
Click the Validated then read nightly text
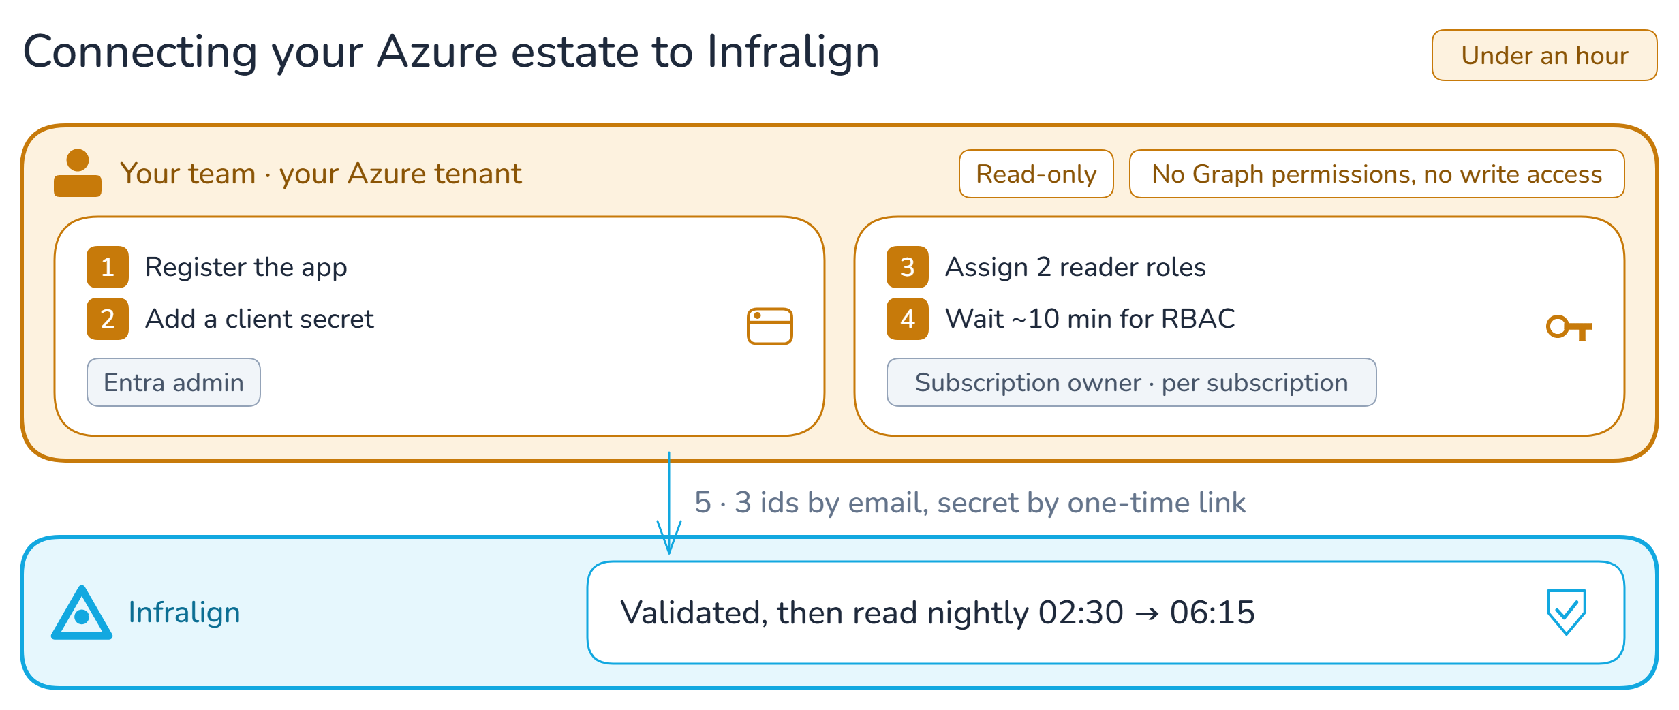[937, 613]
